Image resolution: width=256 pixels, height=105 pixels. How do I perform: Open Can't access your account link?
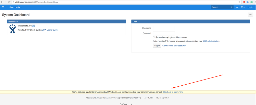point(174,46)
